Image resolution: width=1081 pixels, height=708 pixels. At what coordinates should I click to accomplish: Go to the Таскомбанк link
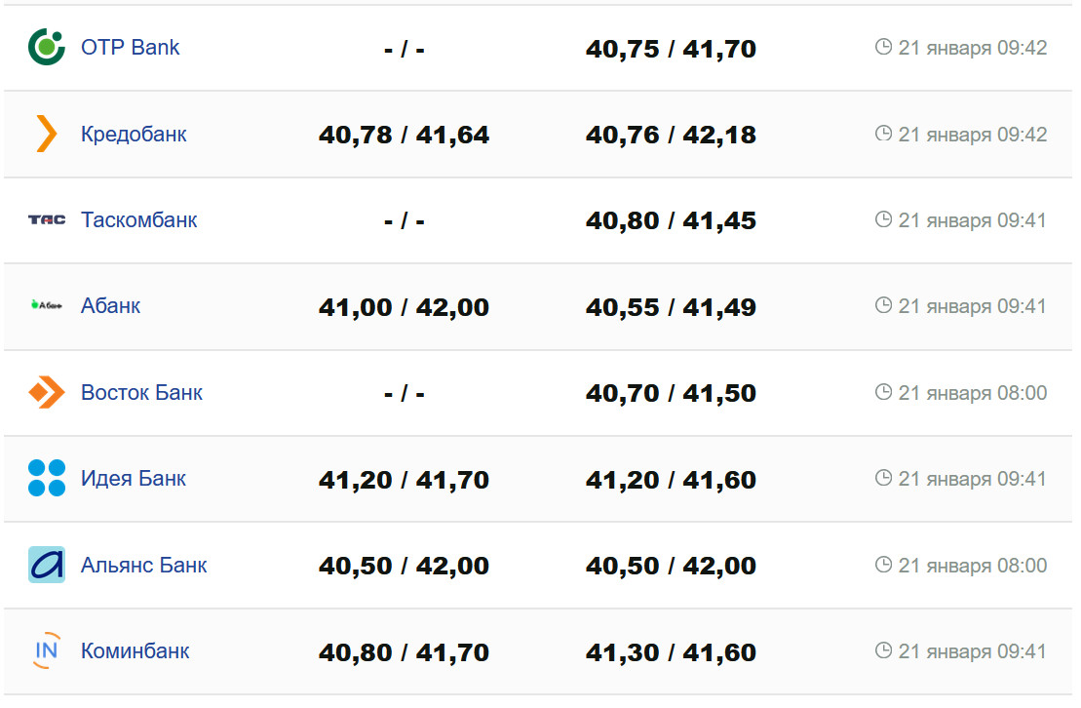(x=138, y=220)
